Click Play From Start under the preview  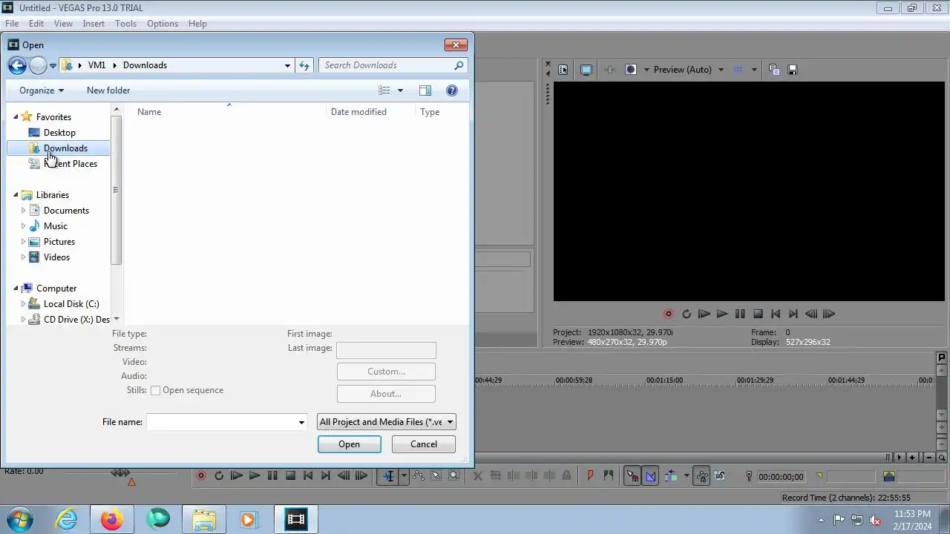click(x=704, y=314)
